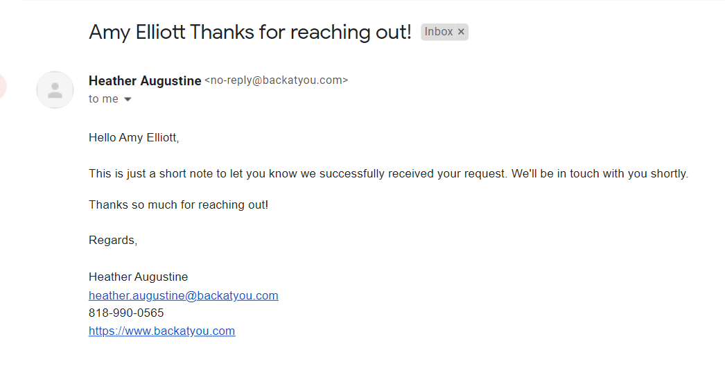Click the 'Hello Amy Elliott,' greeting line
This screenshot has height=366, width=725.
click(x=134, y=137)
